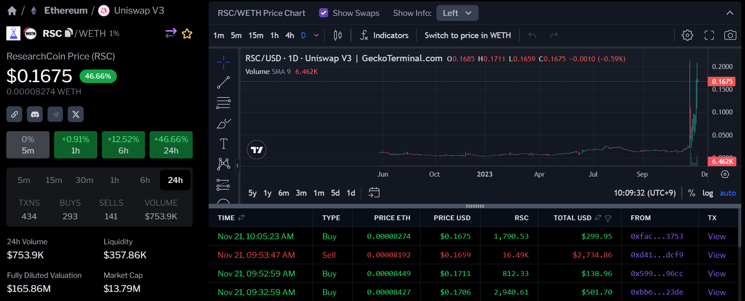This screenshot has height=301, width=745.
Task: Select the brush drawing tool
Action: [x=223, y=123]
